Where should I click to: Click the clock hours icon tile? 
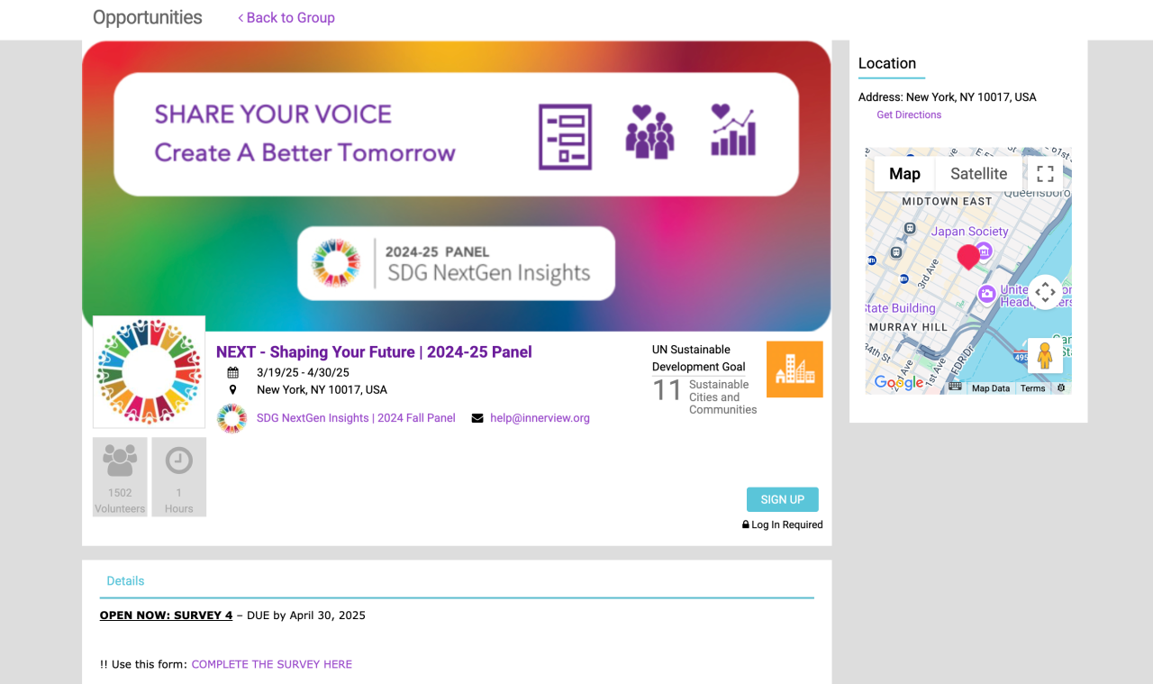[178, 477]
